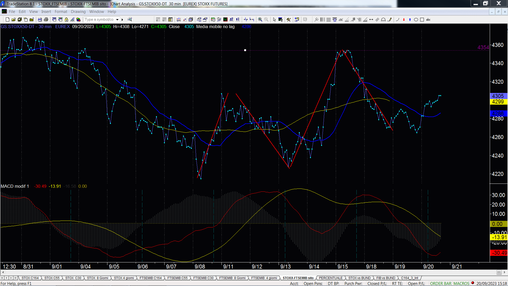
Task: Click the black go arrow beside command box
Action: point(122,20)
